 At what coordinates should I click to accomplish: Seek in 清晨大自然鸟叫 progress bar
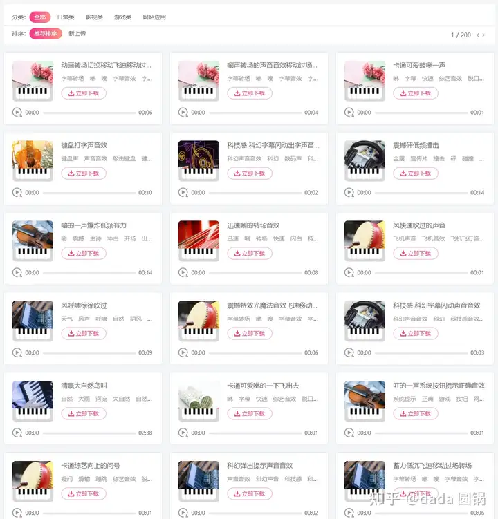[x=89, y=433]
